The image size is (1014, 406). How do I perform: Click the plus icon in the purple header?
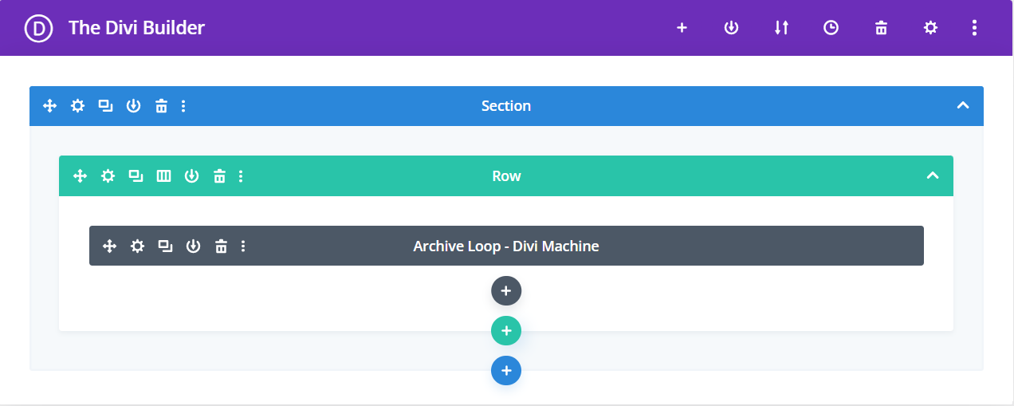682,28
